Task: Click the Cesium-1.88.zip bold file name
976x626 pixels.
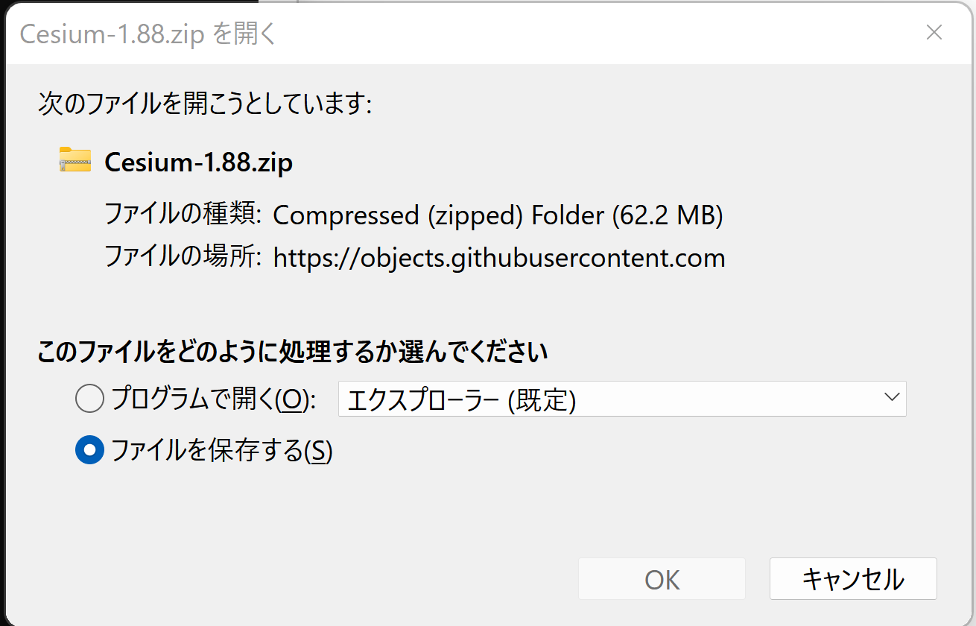Action: [x=198, y=162]
